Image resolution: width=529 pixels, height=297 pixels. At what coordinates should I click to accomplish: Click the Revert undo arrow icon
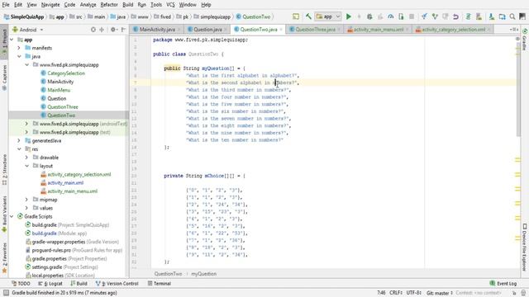tap(455, 16)
